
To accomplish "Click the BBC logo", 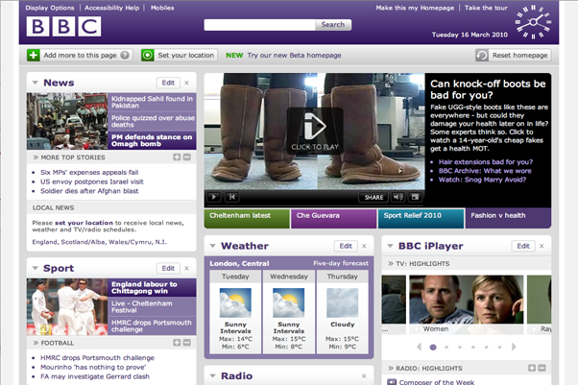I will click(x=63, y=27).
